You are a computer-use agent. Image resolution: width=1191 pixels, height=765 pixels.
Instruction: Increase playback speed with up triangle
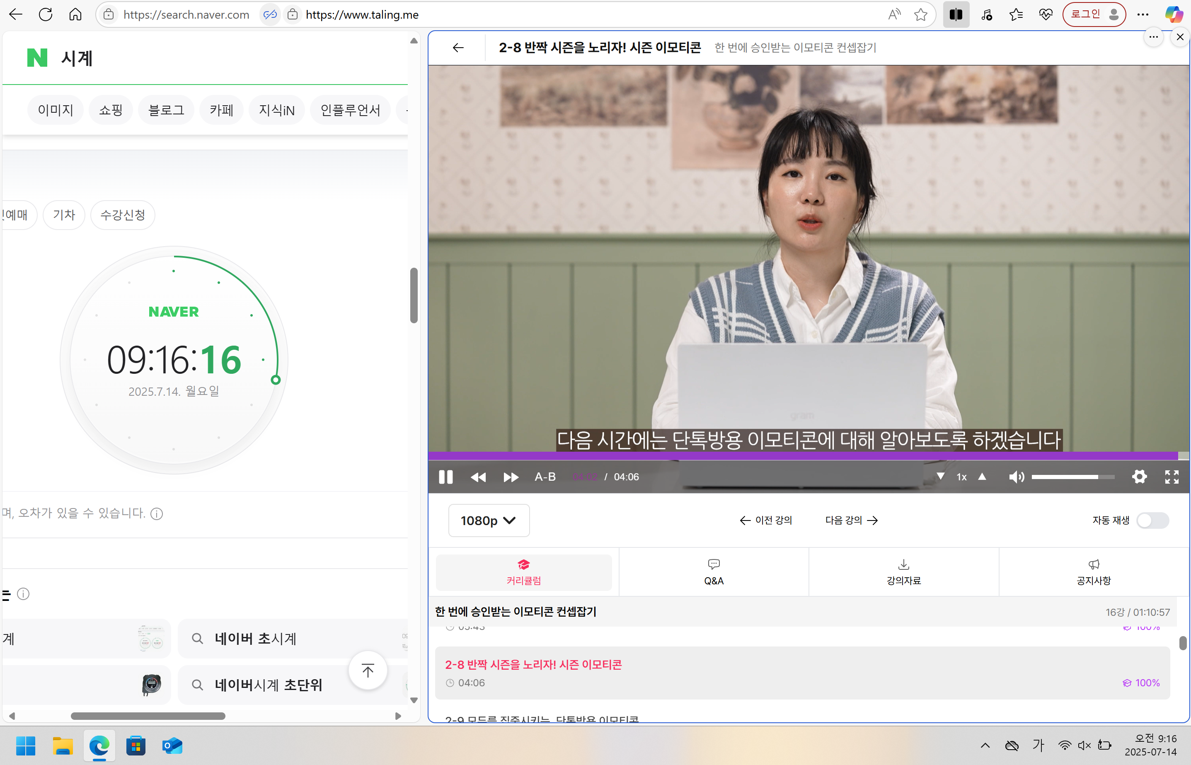tap(982, 477)
